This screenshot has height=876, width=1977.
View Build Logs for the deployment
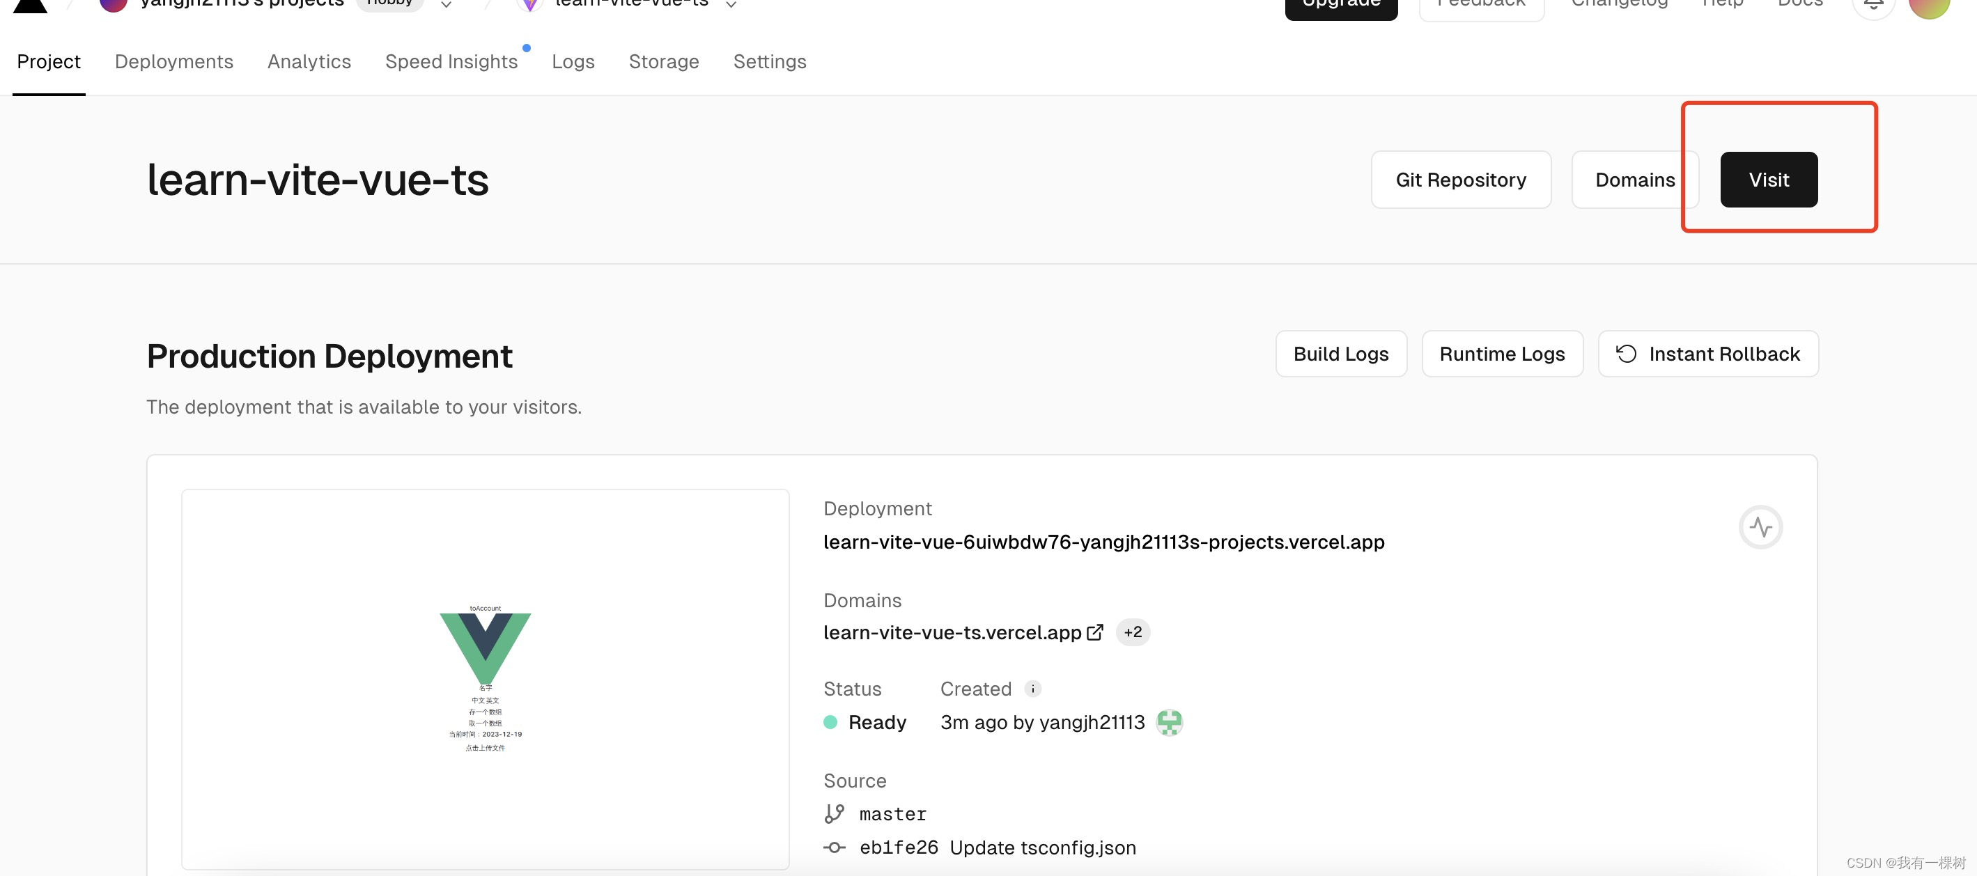[1341, 354]
